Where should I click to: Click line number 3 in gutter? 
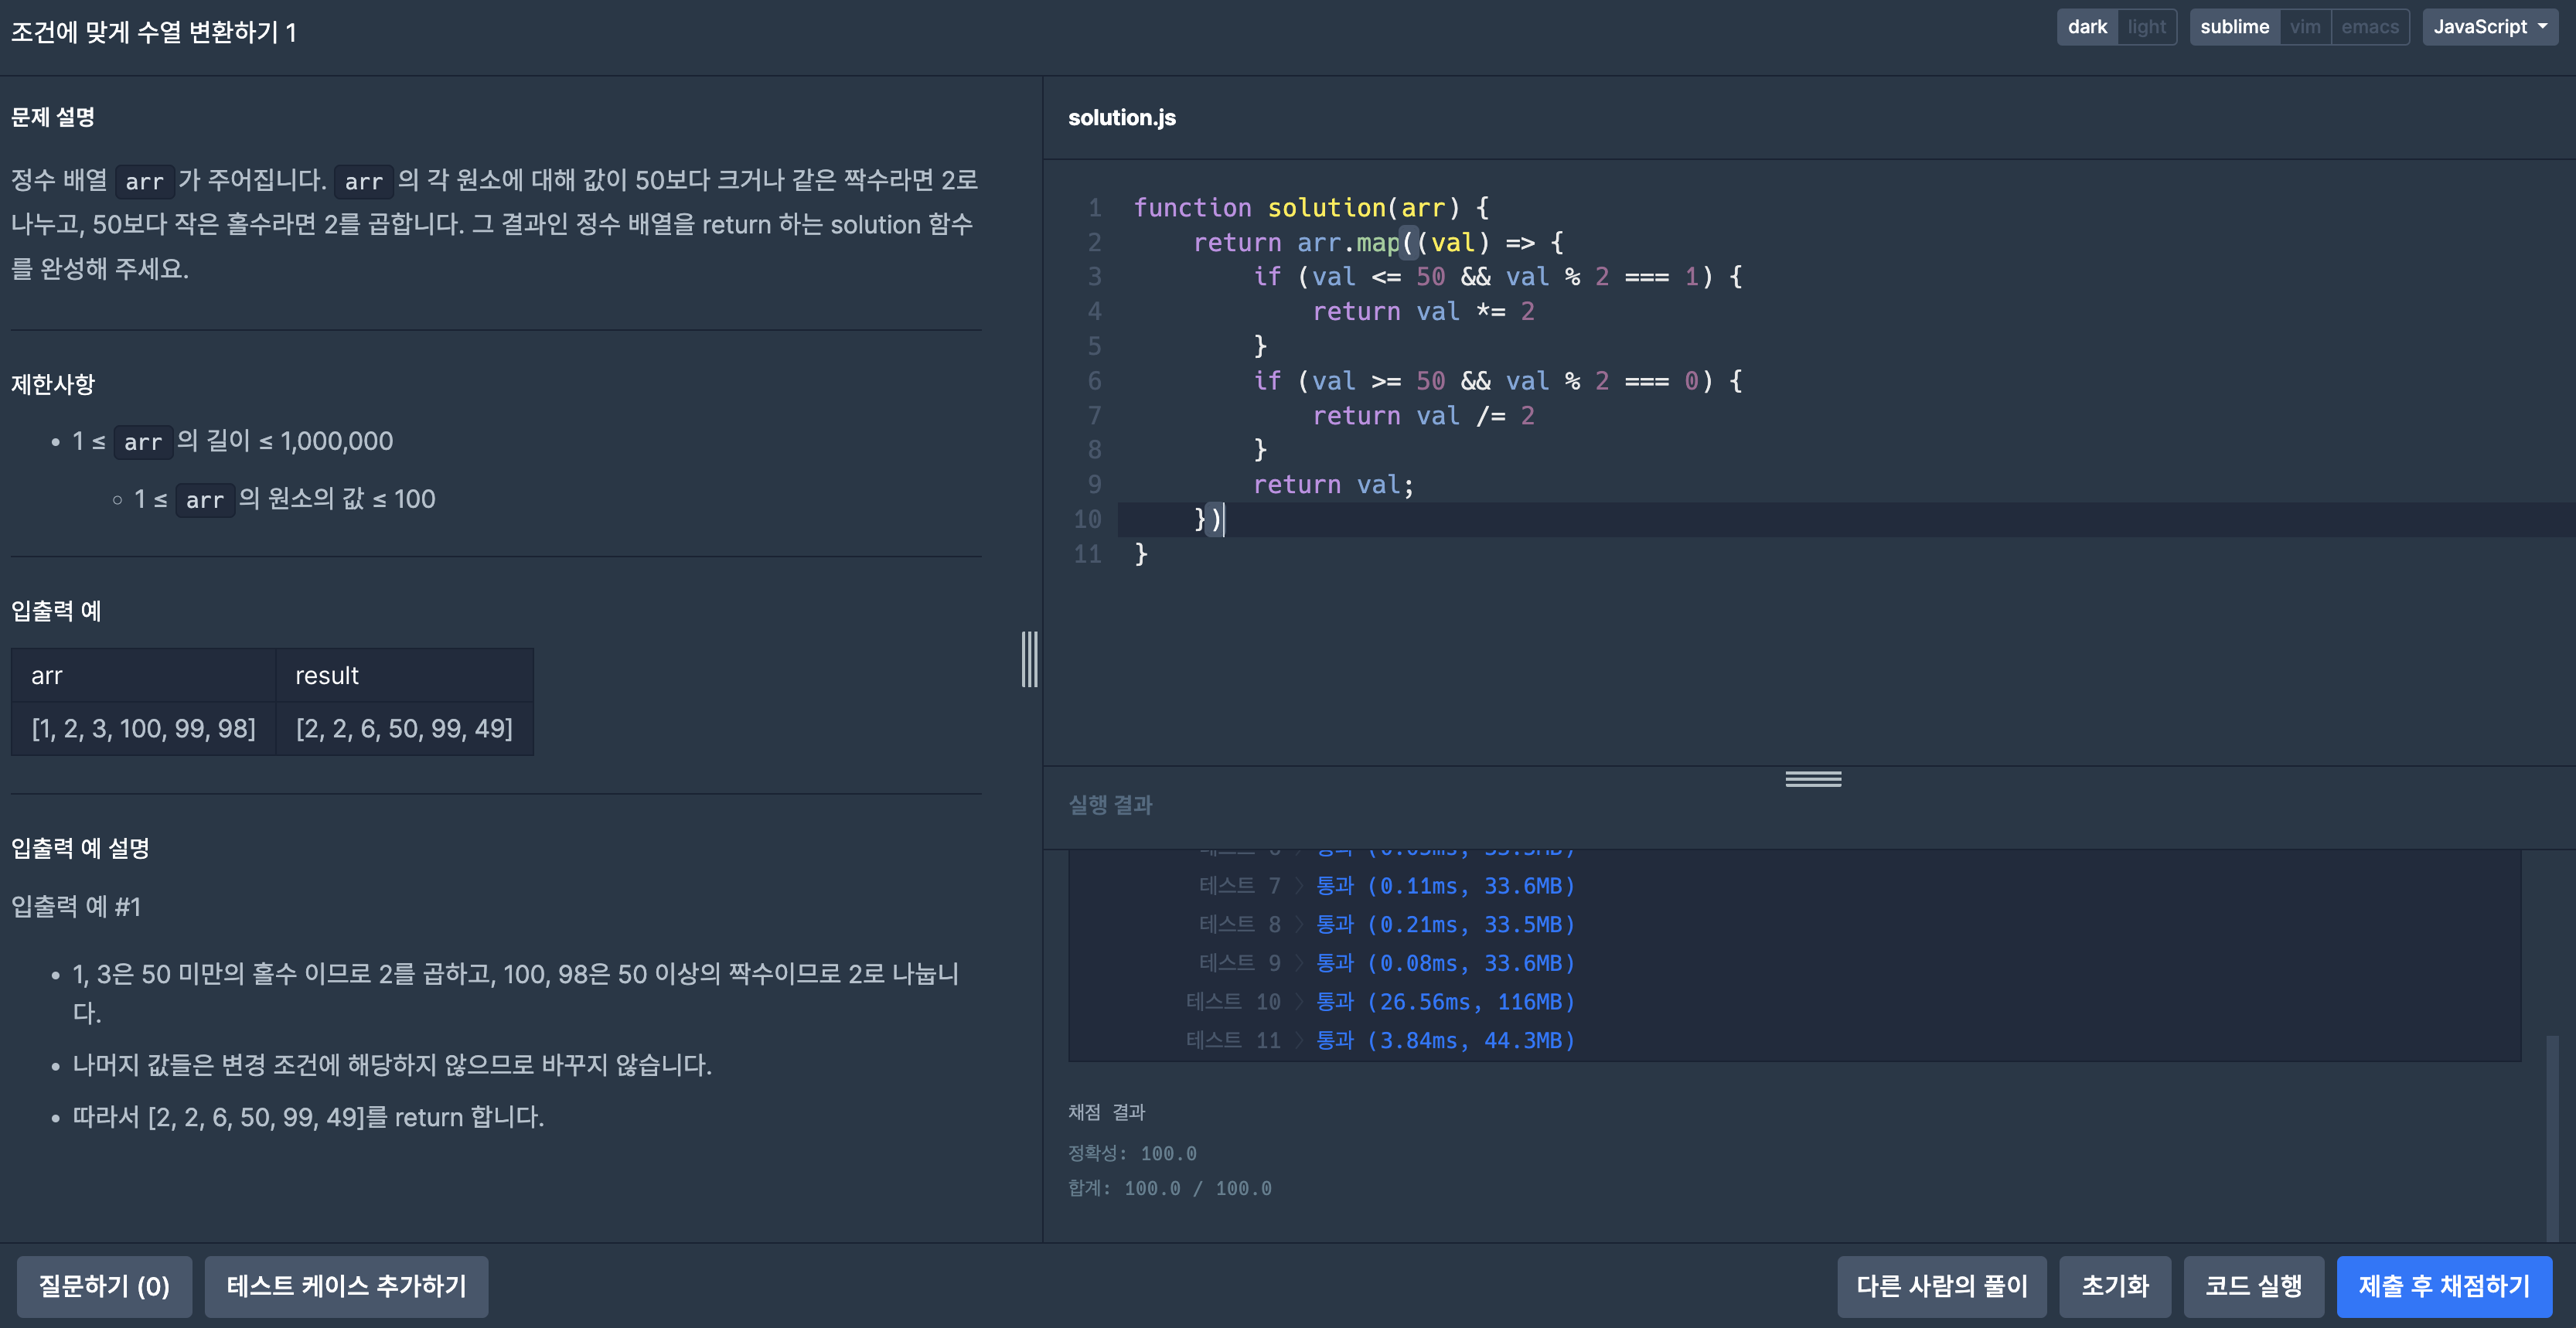1094,277
